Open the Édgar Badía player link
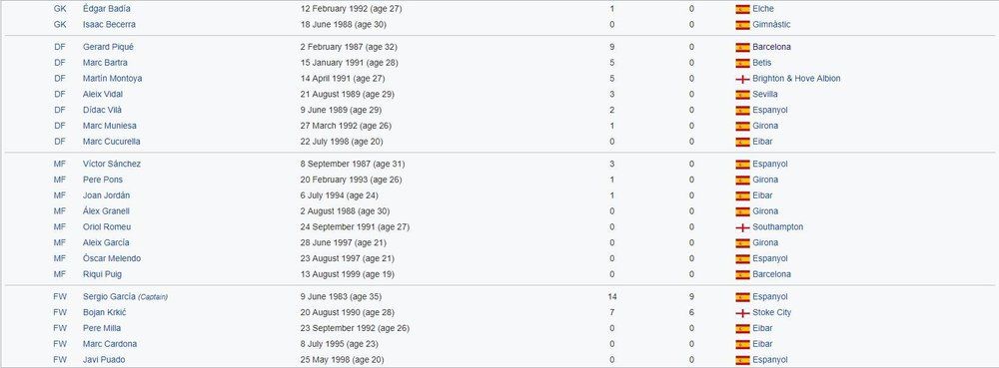The width and height of the screenshot is (999, 368). pyautogui.click(x=107, y=9)
